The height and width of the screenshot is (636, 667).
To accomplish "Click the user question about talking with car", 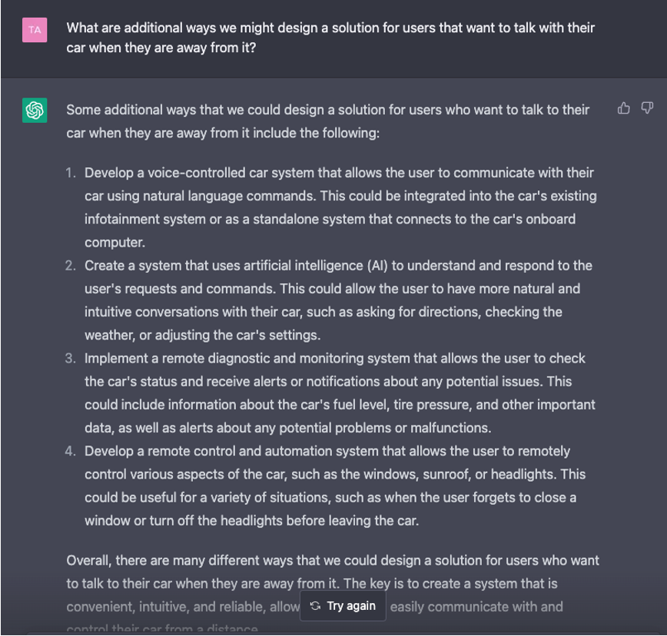I will pyautogui.click(x=330, y=38).
